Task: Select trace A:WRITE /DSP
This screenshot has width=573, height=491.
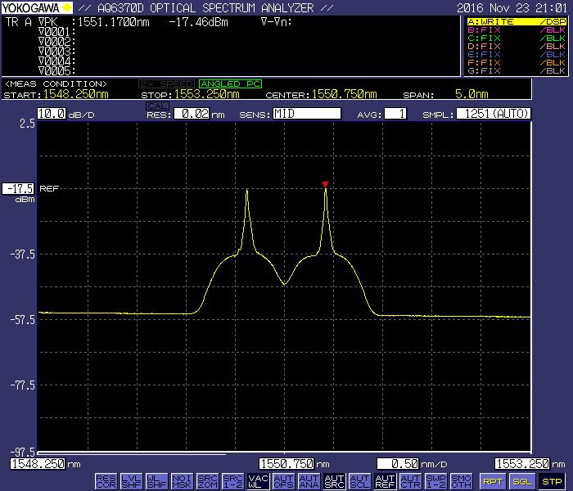Action: coord(517,22)
